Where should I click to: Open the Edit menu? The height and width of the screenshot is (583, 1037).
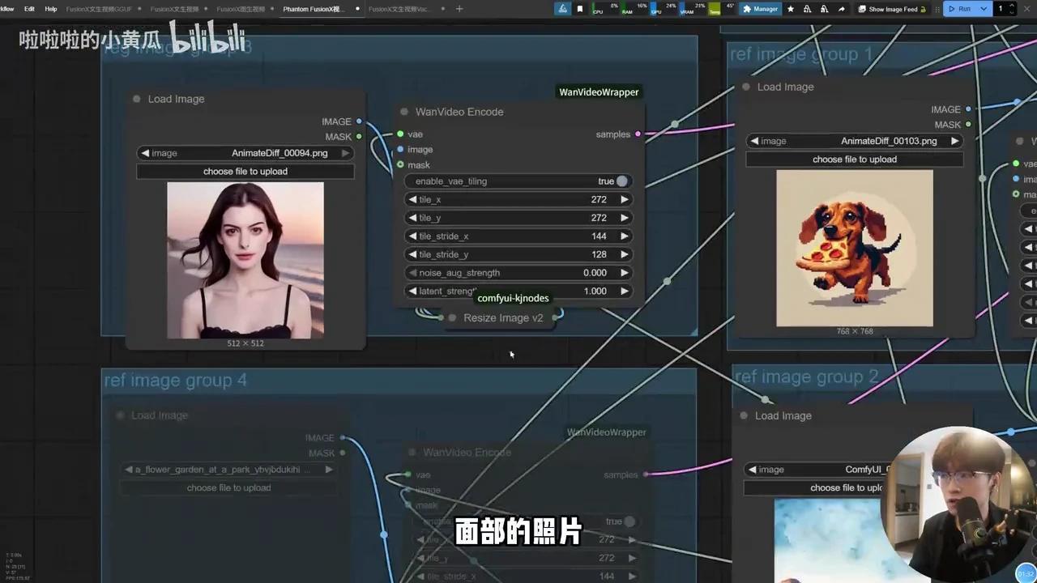(x=29, y=9)
